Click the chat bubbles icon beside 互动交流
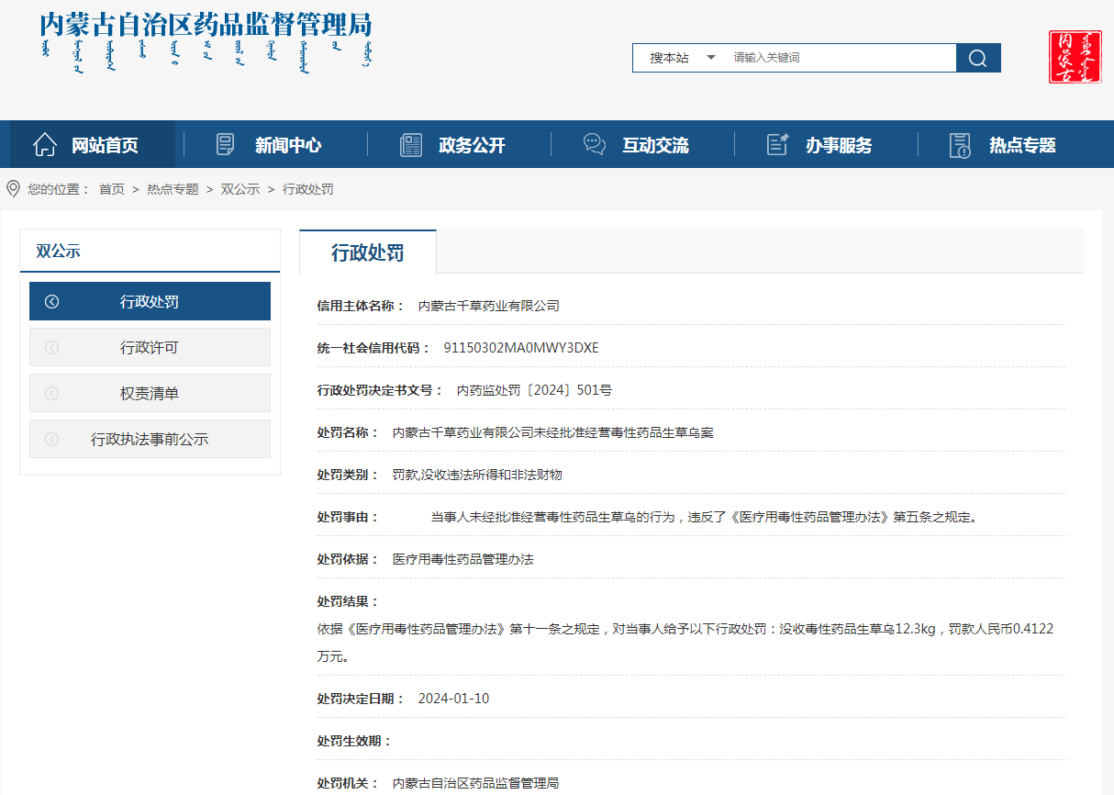Image resolution: width=1114 pixels, height=795 pixels. (x=595, y=144)
